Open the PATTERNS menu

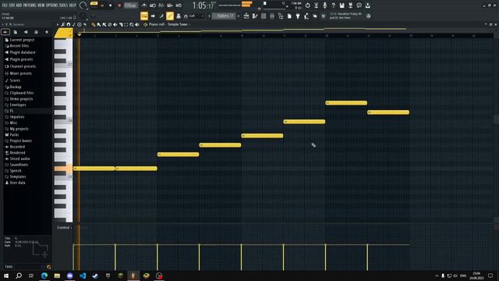tap(30, 5)
